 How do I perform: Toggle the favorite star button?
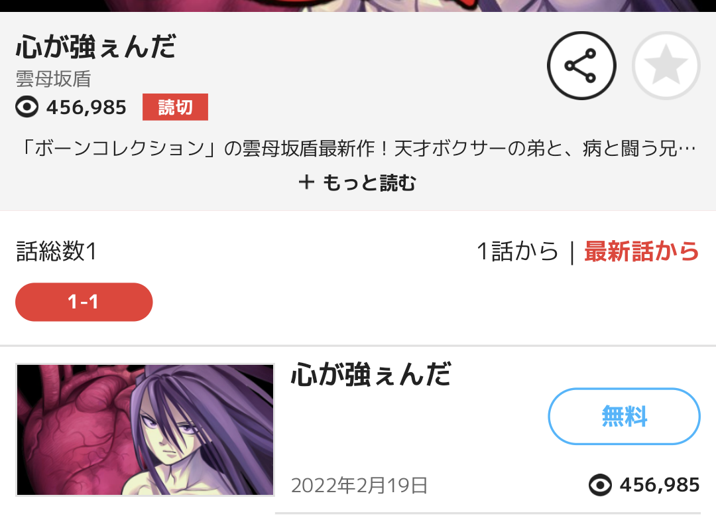click(666, 66)
